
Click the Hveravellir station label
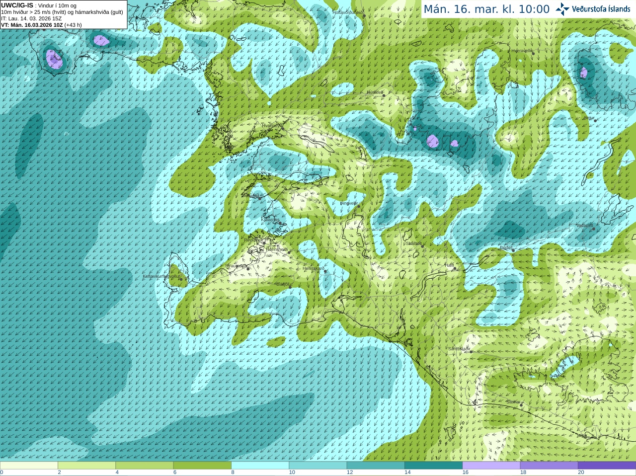click(x=522, y=51)
